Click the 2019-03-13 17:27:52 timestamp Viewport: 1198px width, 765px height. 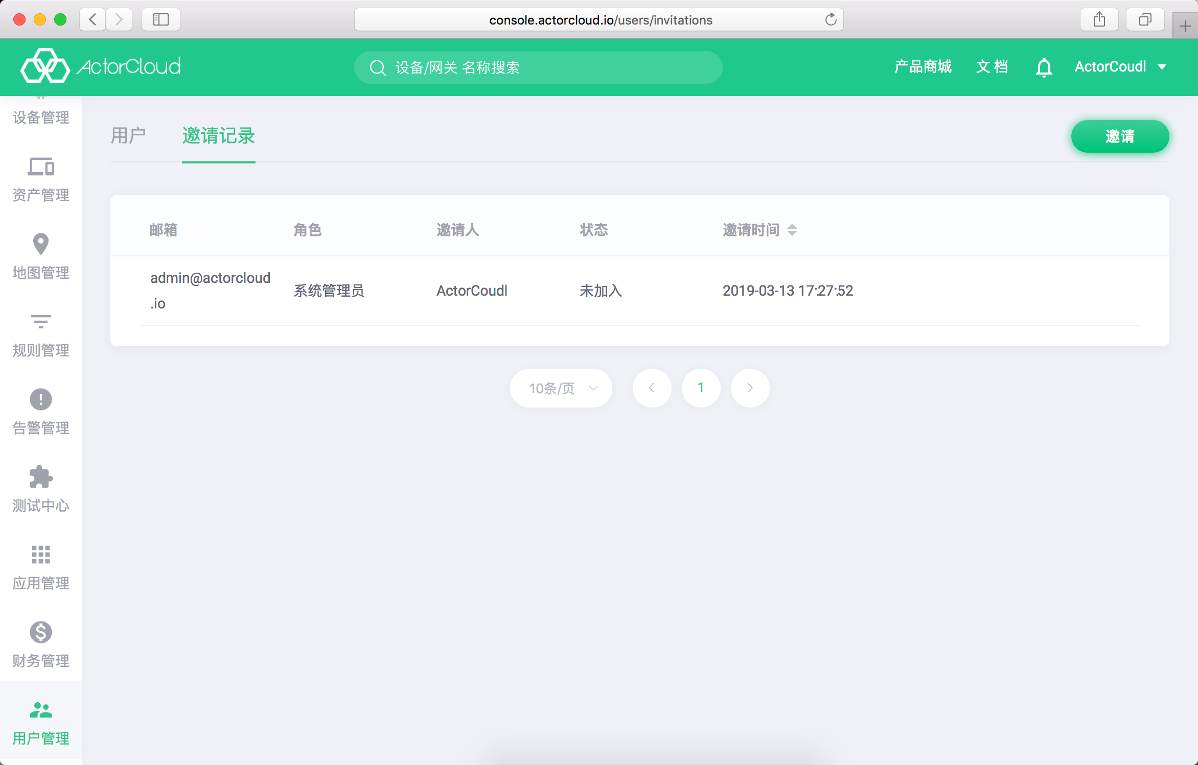788,291
